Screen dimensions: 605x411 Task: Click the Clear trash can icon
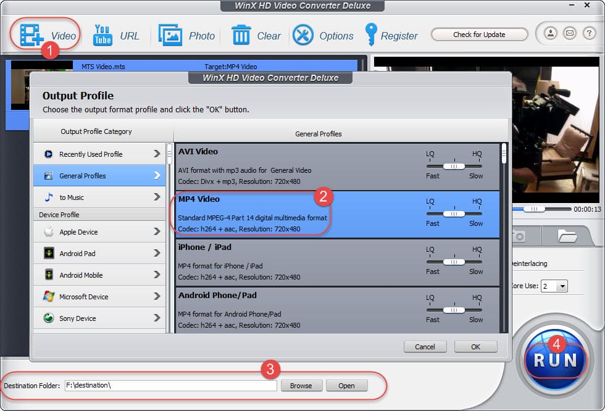click(x=241, y=35)
